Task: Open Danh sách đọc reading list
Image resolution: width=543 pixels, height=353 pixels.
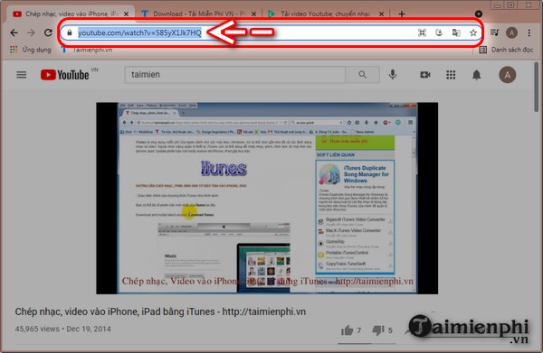Action: (x=506, y=50)
